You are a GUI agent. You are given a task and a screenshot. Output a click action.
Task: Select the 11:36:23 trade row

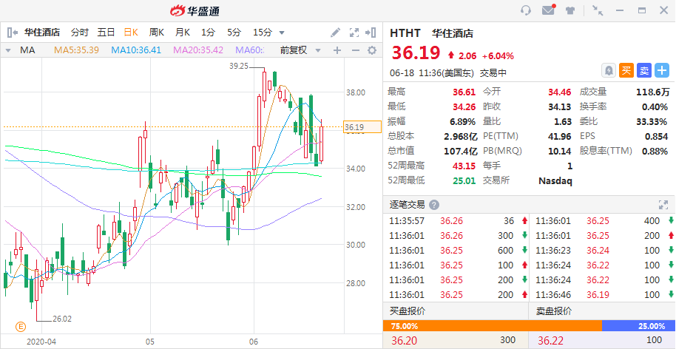pyautogui.click(x=603, y=251)
